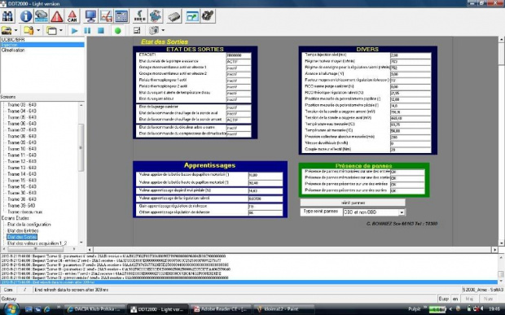
Task: Select 'Trame 14 - 640' tree item
Action: [22, 174]
